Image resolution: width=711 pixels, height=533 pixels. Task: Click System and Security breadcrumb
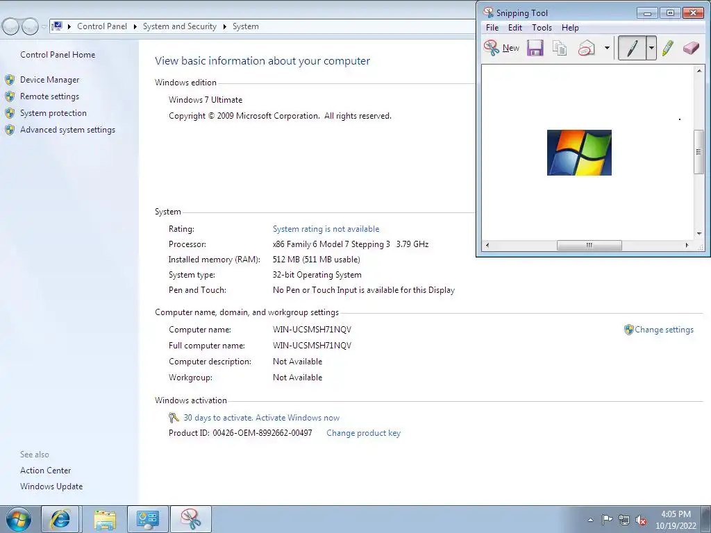[x=180, y=26]
